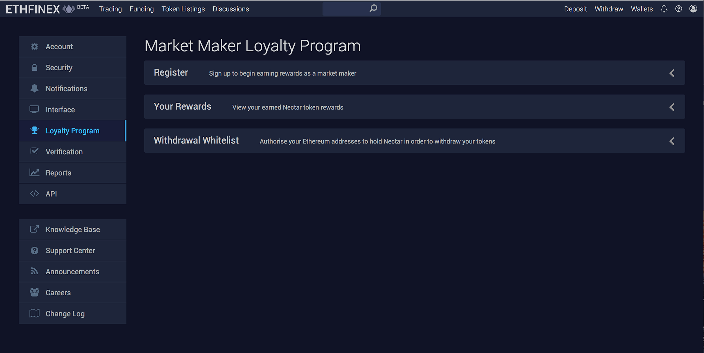The height and width of the screenshot is (353, 704).
Task: Click the Verification checkmark icon
Action: (x=34, y=151)
